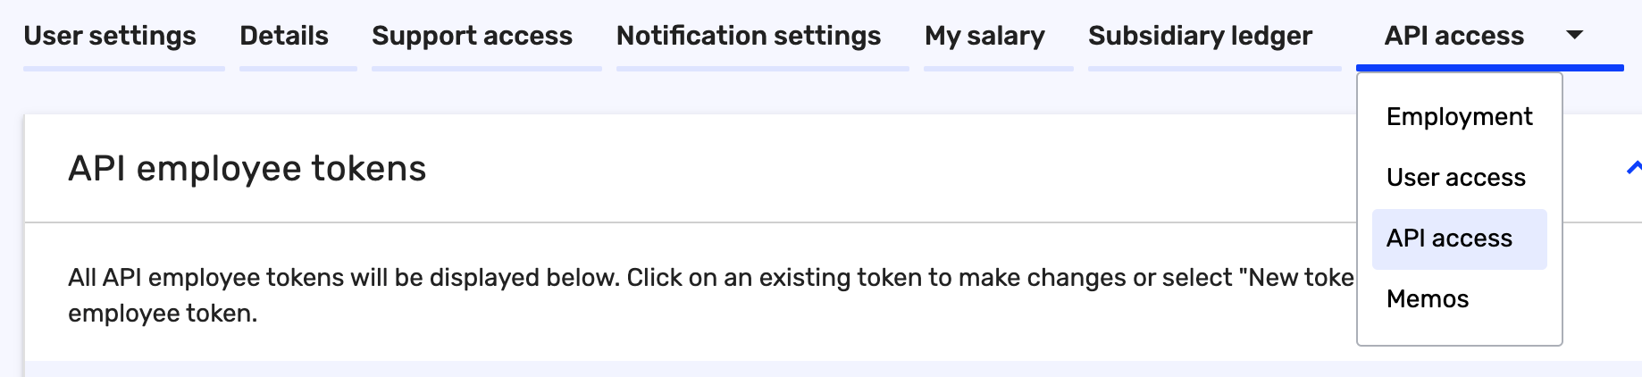The height and width of the screenshot is (377, 1642).
Task: Open Memos from the dropdown menu
Action: [x=1427, y=299]
